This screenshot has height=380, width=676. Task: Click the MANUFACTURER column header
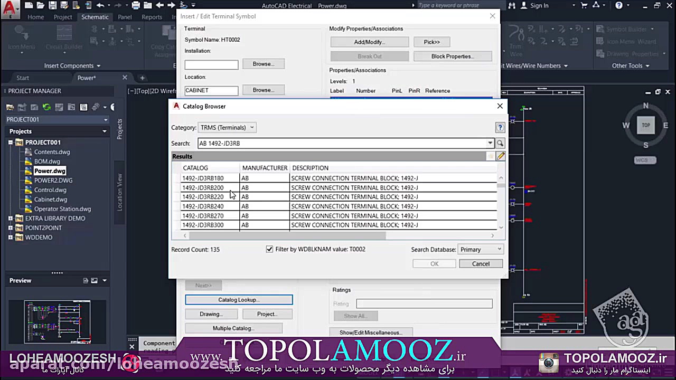pyautogui.click(x=265, y=168)
